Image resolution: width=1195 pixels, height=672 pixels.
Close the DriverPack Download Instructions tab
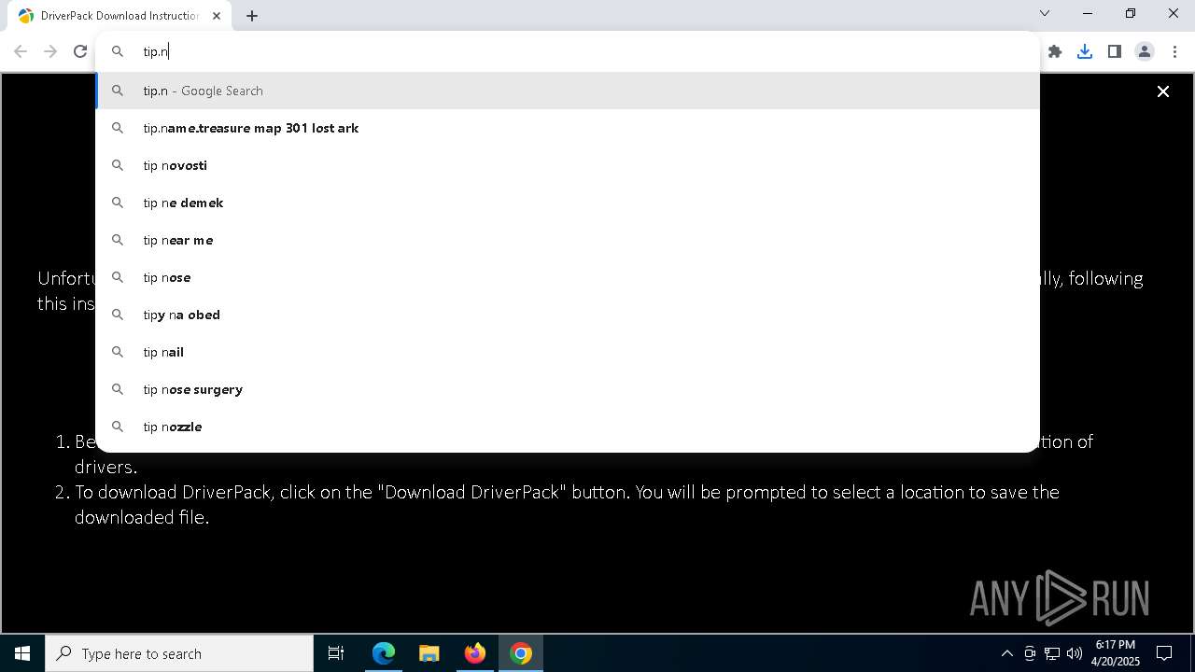coord(217,16)
